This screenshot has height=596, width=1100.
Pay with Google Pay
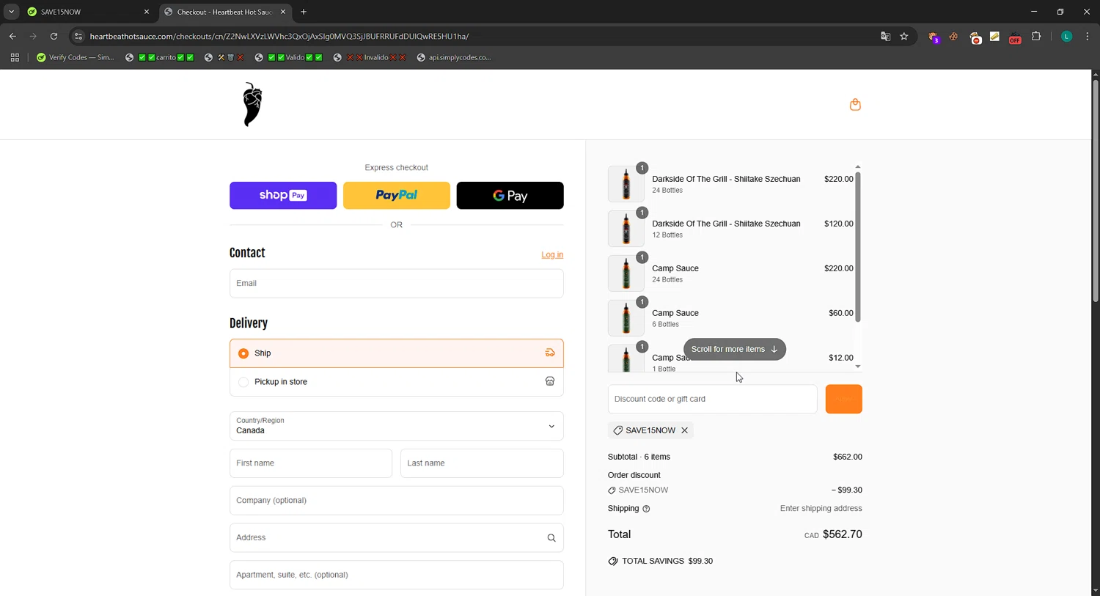[x=510, y=196]
